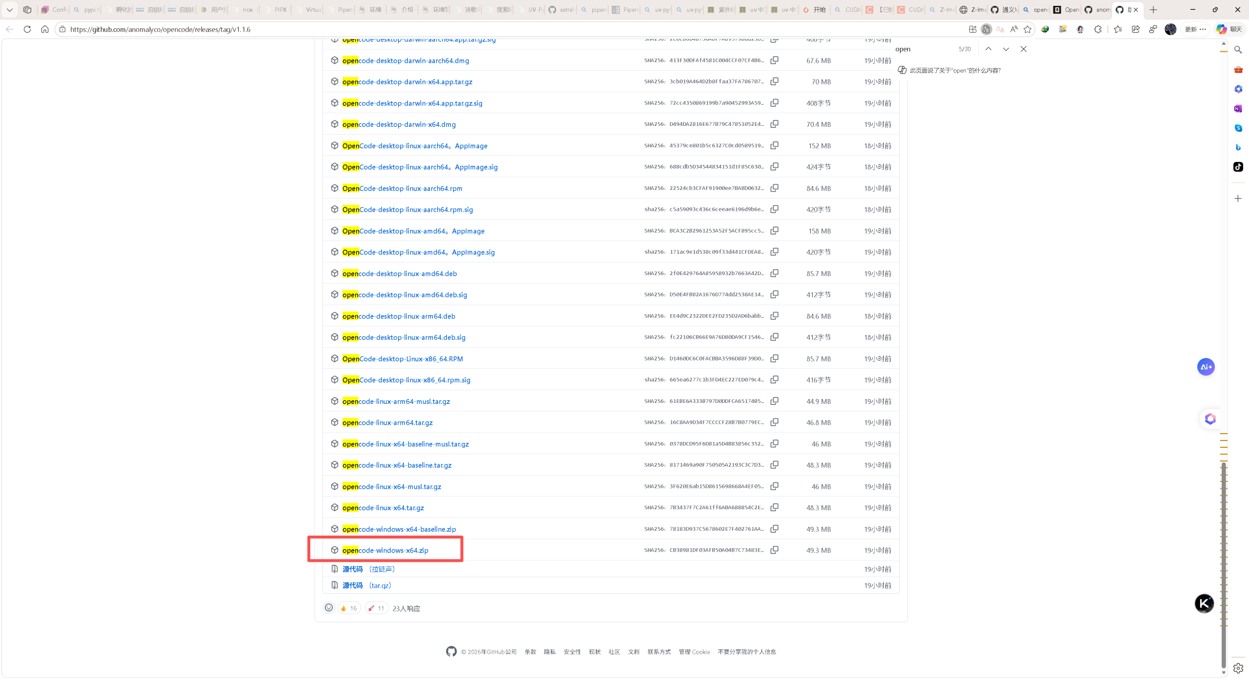Go to next find result arrow
The image size is (1249, 679).
[x=1006, y=49]
